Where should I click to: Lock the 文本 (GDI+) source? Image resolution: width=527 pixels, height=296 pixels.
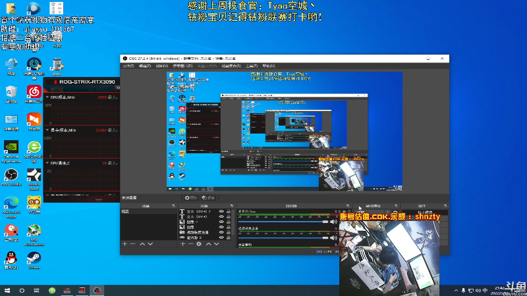(x=229, y=217)
